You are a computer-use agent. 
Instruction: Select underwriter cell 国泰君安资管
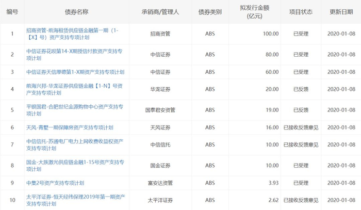160,110
